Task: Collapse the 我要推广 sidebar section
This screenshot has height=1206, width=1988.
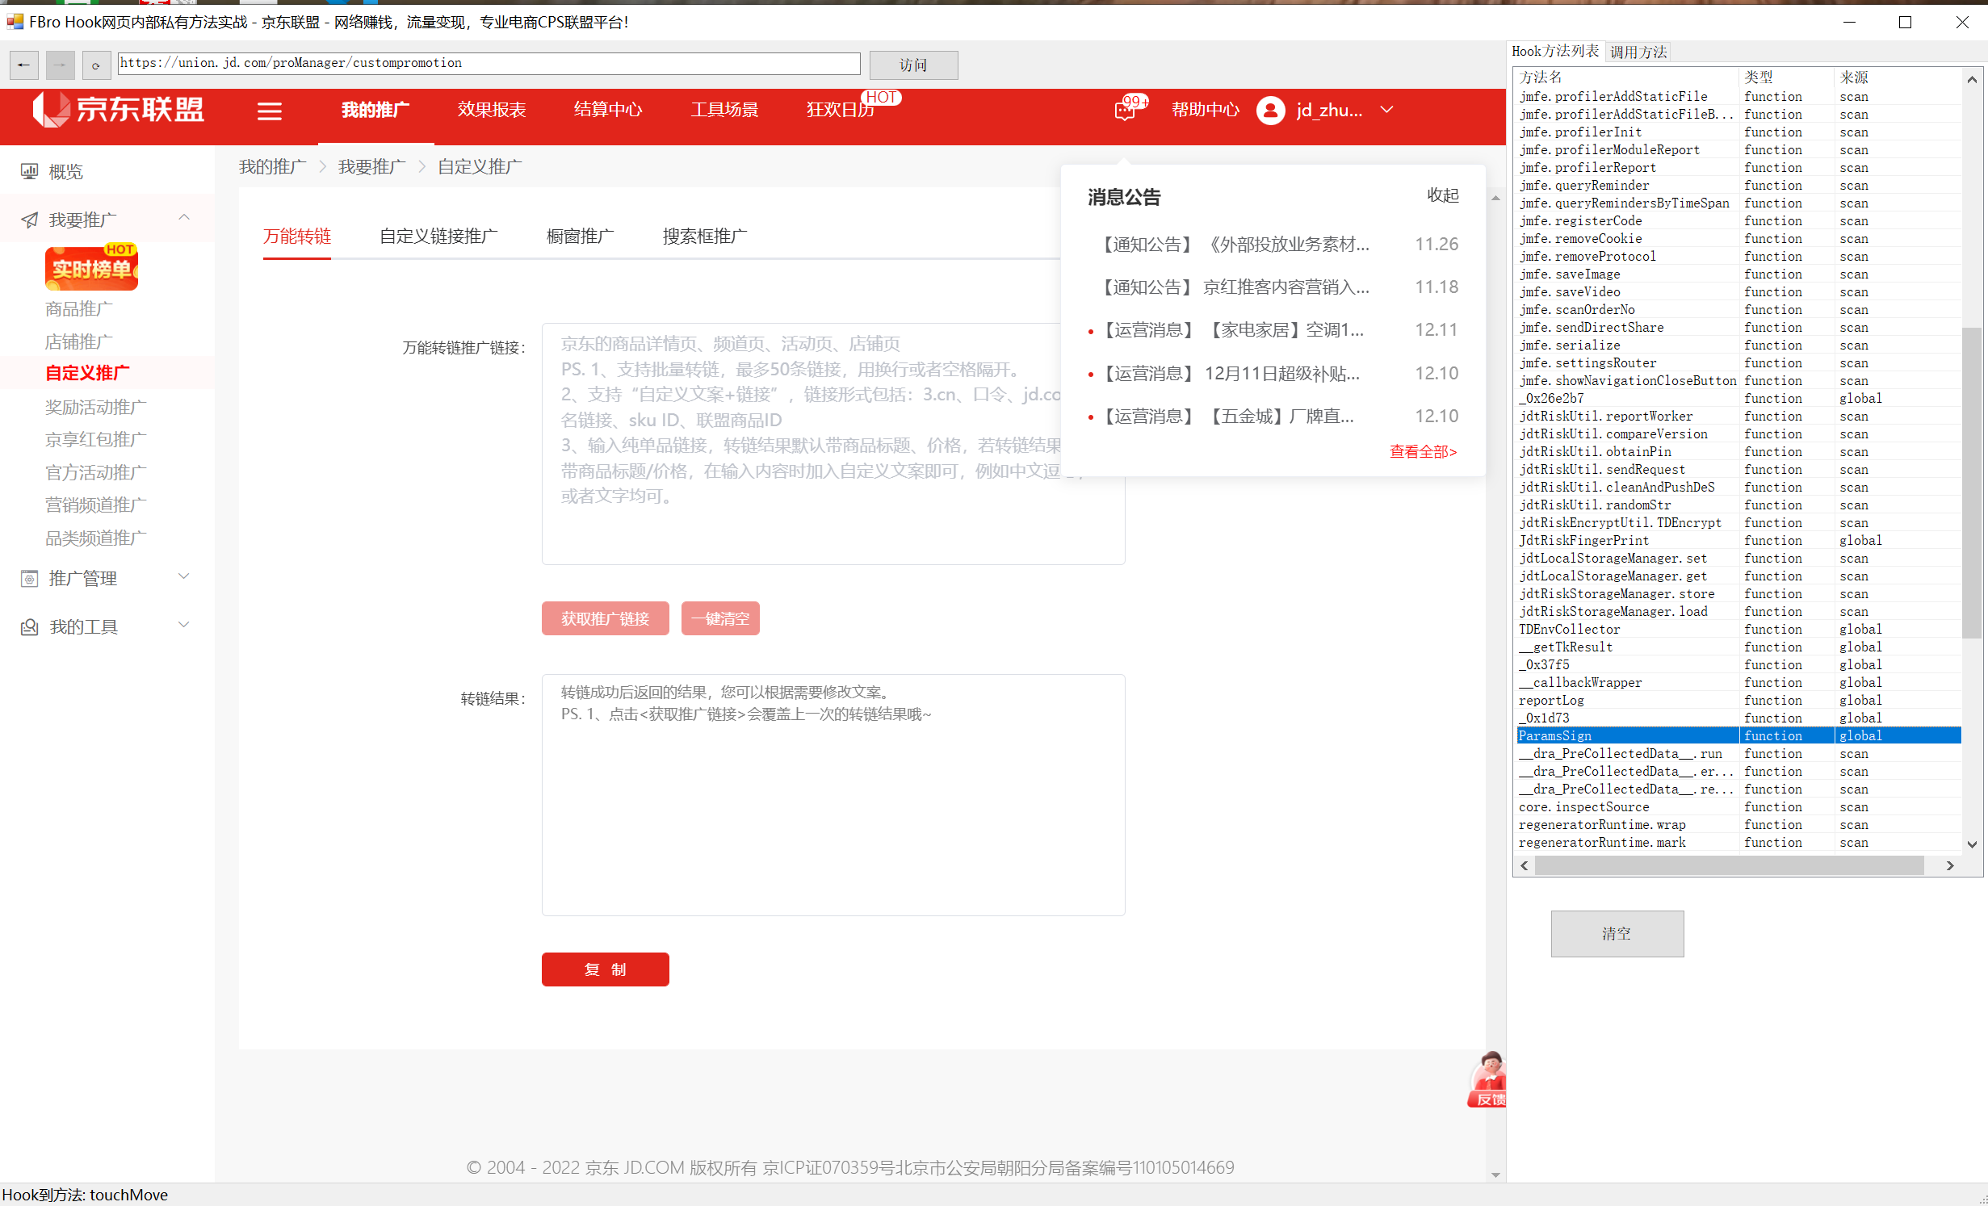Action: click(x=184, y=217)
